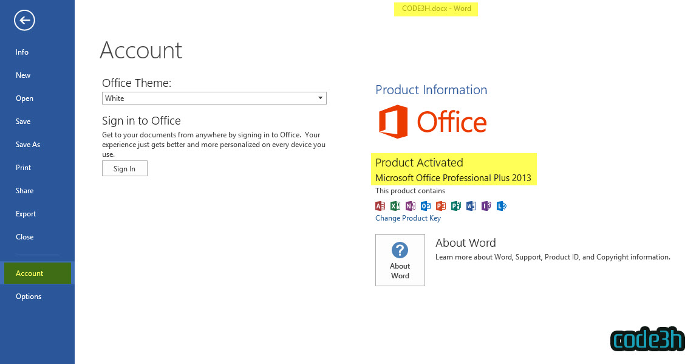Image resolution: width=699 pixels, height=364 pixels.
Task: Click the Lync product icon
Action: point(501,206)
